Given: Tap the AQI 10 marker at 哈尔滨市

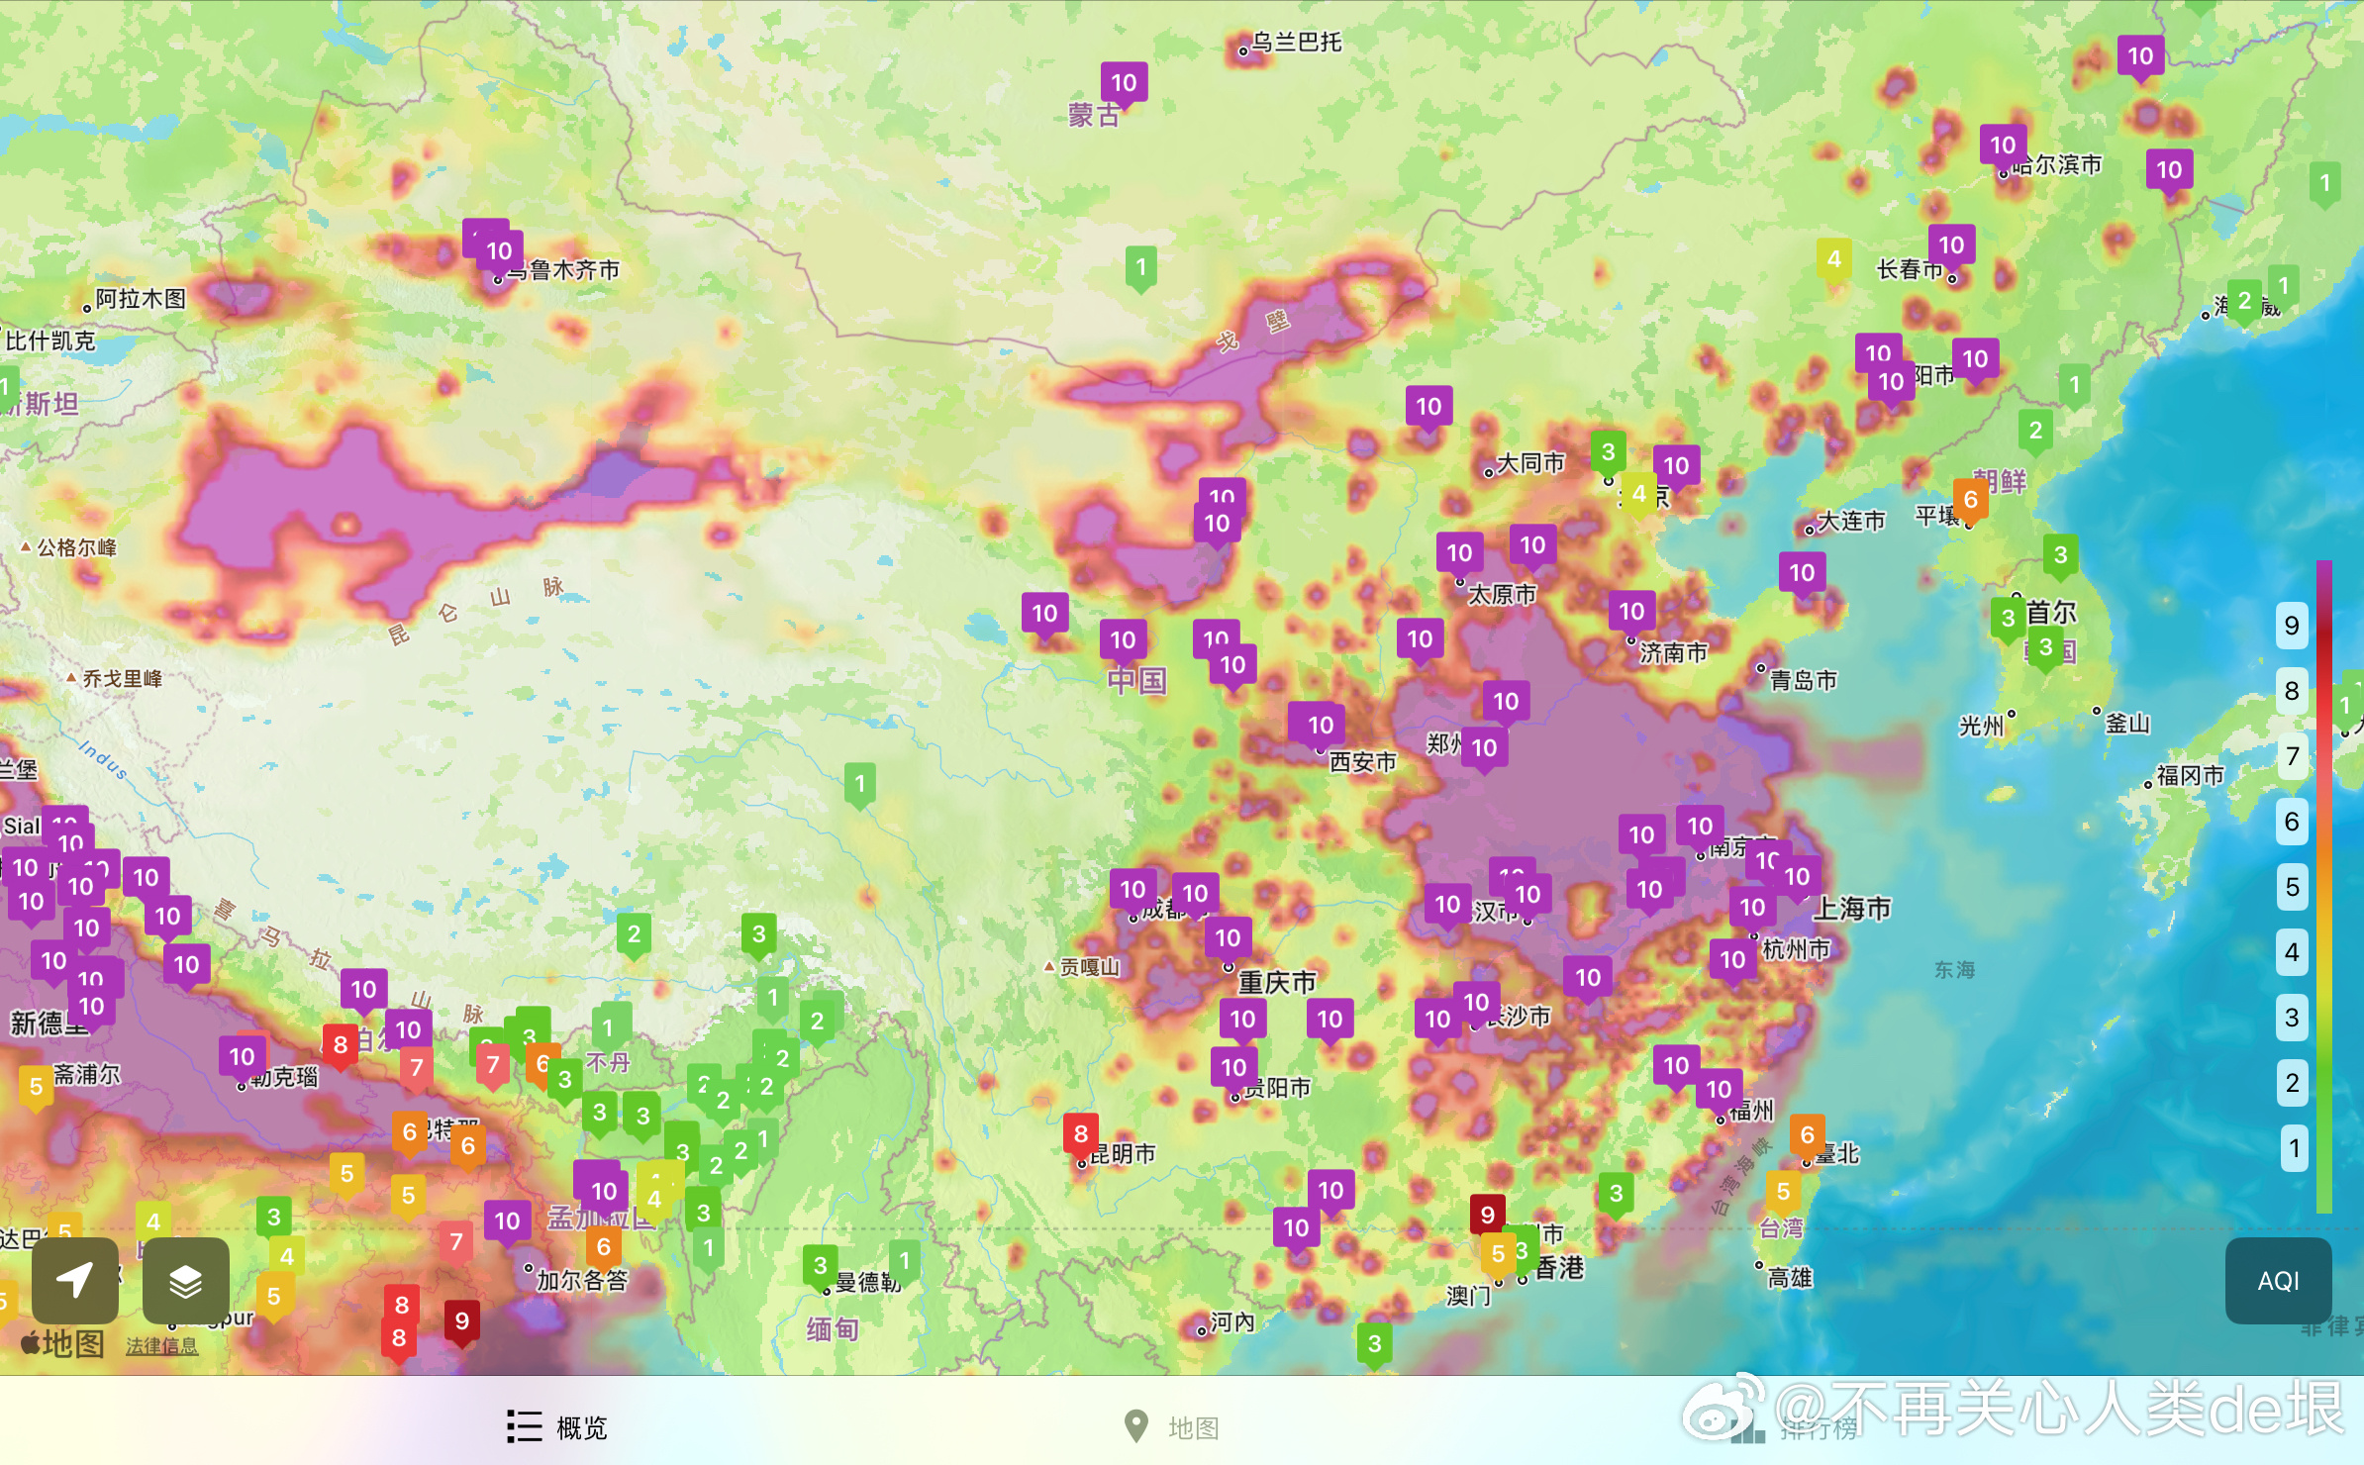Looking at the screenshot, I should [x=2003, y=146].
